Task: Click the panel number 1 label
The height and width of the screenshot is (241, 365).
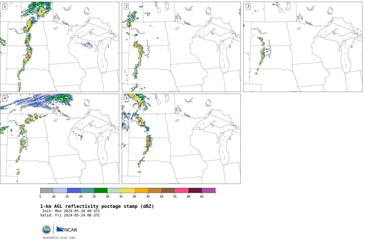Action: 5,6
